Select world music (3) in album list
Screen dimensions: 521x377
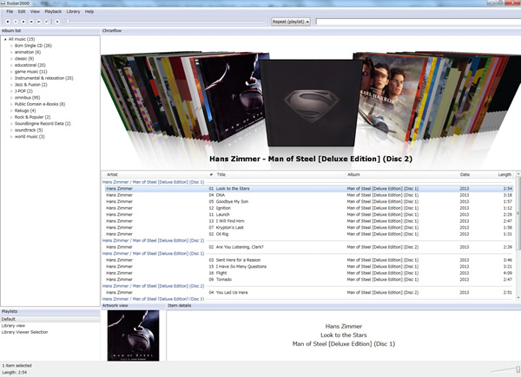pos(30,137)
